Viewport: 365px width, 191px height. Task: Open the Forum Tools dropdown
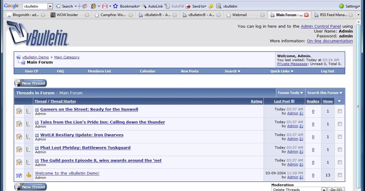[290, 93]
